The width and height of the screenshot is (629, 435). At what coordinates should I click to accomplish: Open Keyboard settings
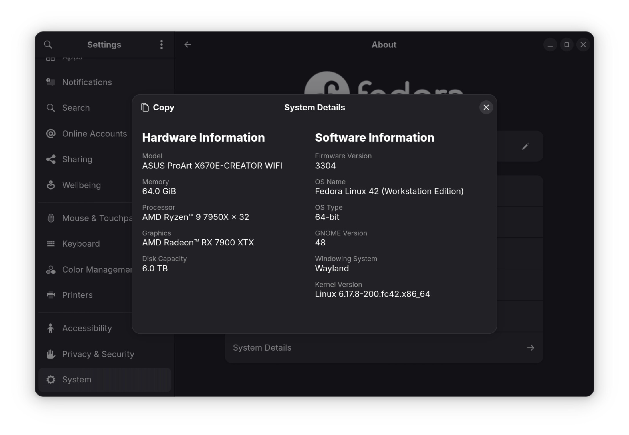(x=81, y=243)
